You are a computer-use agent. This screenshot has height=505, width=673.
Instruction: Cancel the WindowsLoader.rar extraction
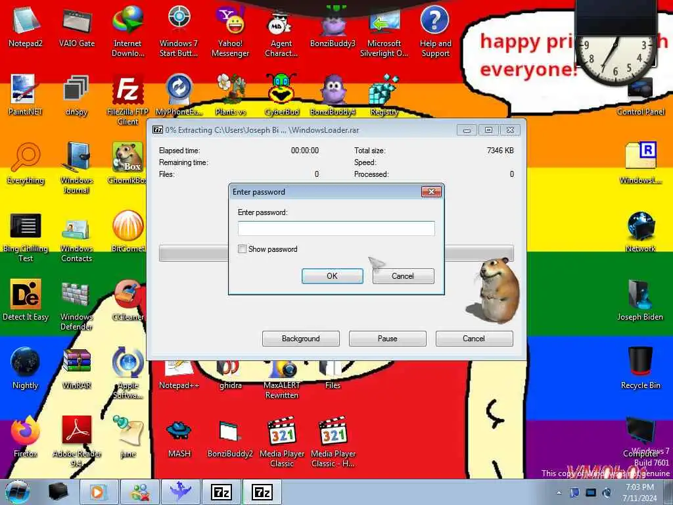474,339
